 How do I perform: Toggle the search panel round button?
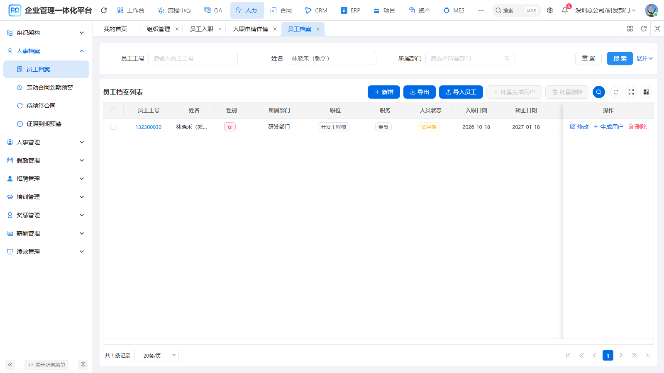coord(599,92)
